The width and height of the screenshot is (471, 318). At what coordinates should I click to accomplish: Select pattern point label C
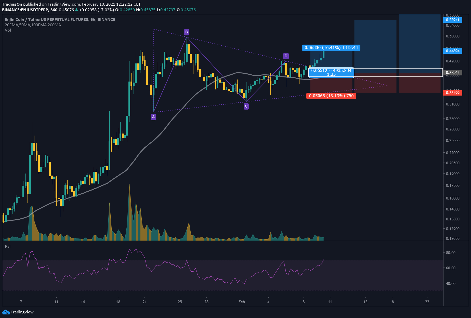pos(246,106)
